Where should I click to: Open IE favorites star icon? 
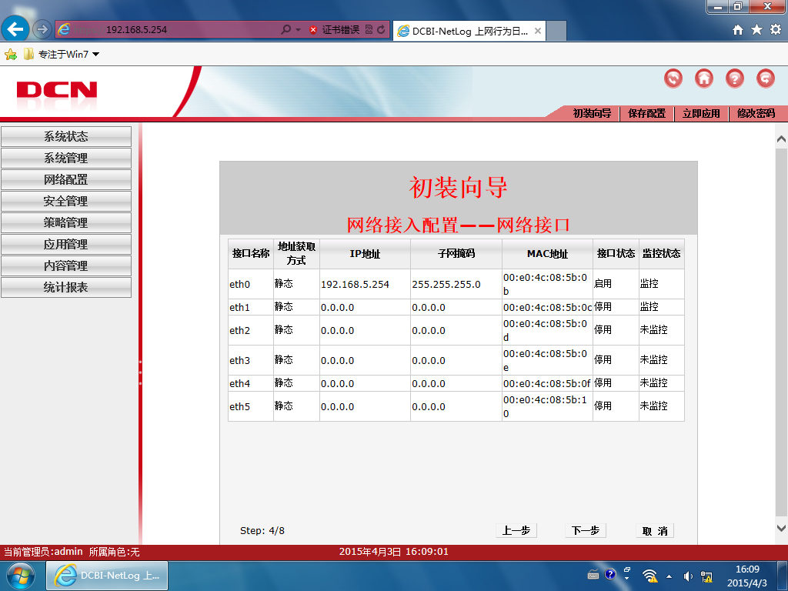click(757, 30)
